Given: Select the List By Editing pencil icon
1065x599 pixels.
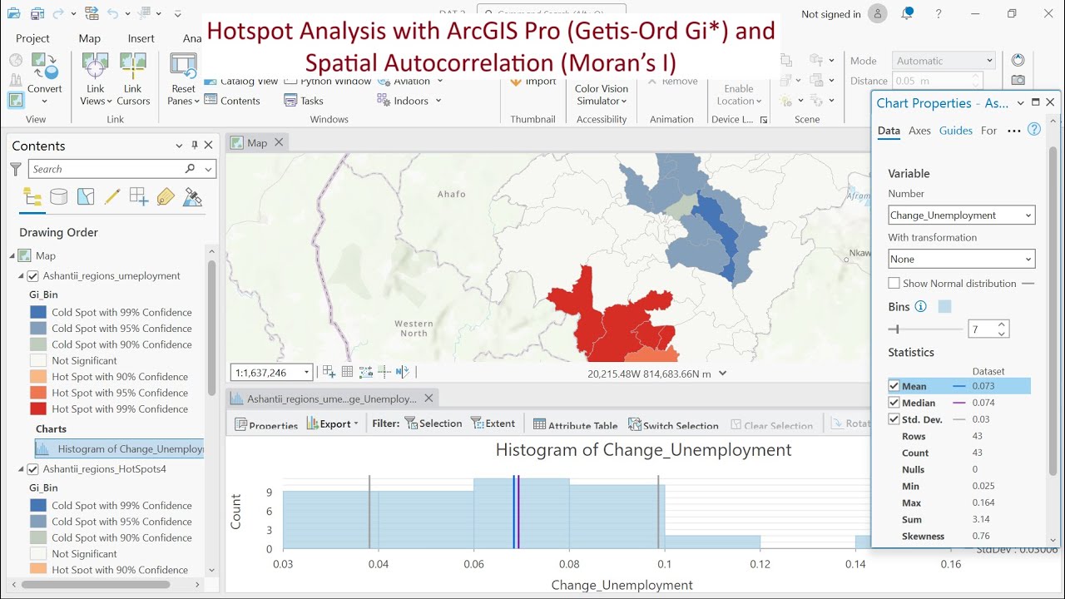Looking at the screenshot, I should [x=112, y=197].
